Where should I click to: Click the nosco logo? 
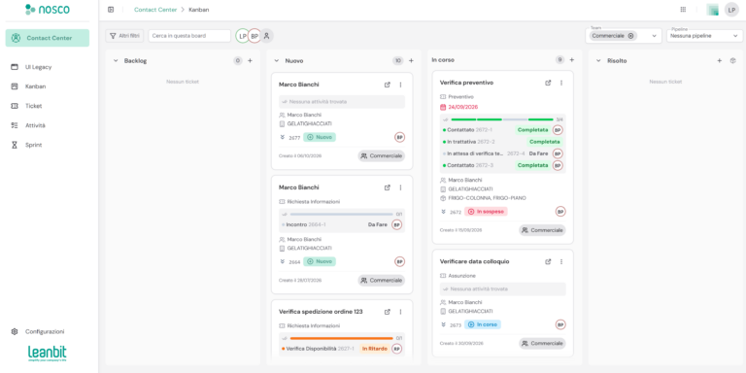47,9
